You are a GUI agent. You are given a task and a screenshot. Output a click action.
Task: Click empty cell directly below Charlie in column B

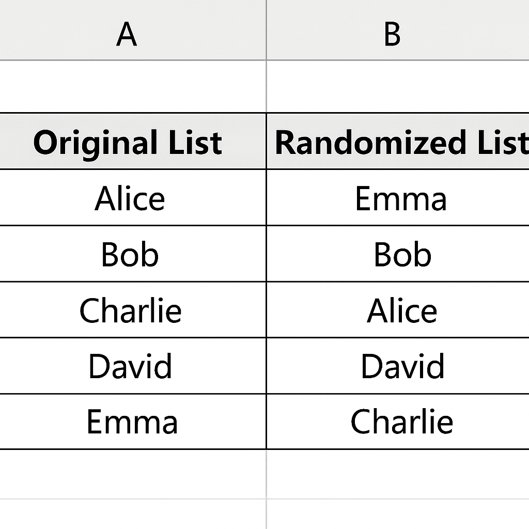398,474
